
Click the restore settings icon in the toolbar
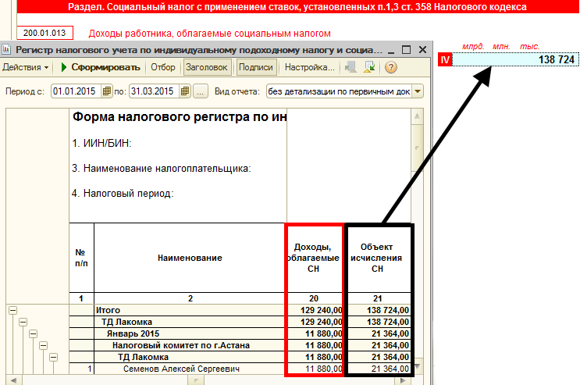(370, 67)
